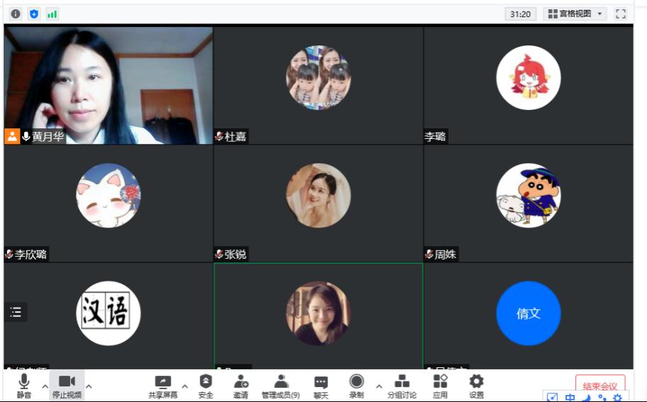Expand the 宫格视图 layout dropdown

click(x=575, y=13)
